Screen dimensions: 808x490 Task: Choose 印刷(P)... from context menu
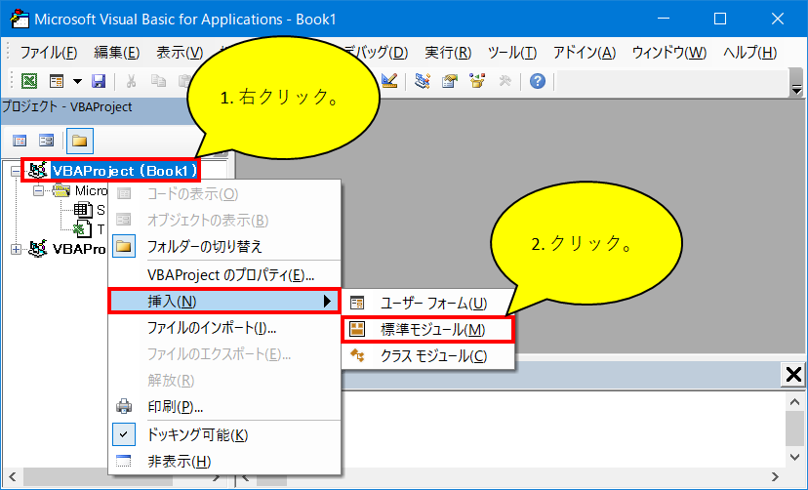click(224, 407)
